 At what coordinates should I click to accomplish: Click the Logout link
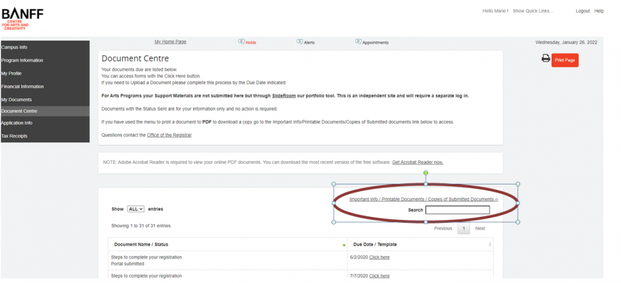583,11
